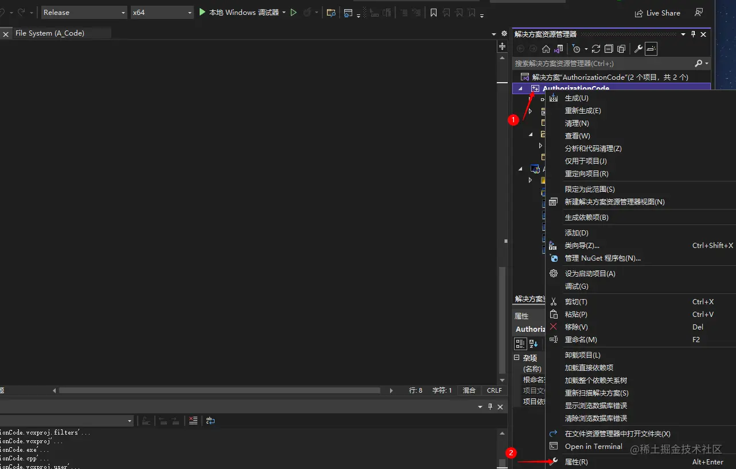736x469 pixels.
Task: Sync Solution Explorer with active document
Action: (560, 49)
